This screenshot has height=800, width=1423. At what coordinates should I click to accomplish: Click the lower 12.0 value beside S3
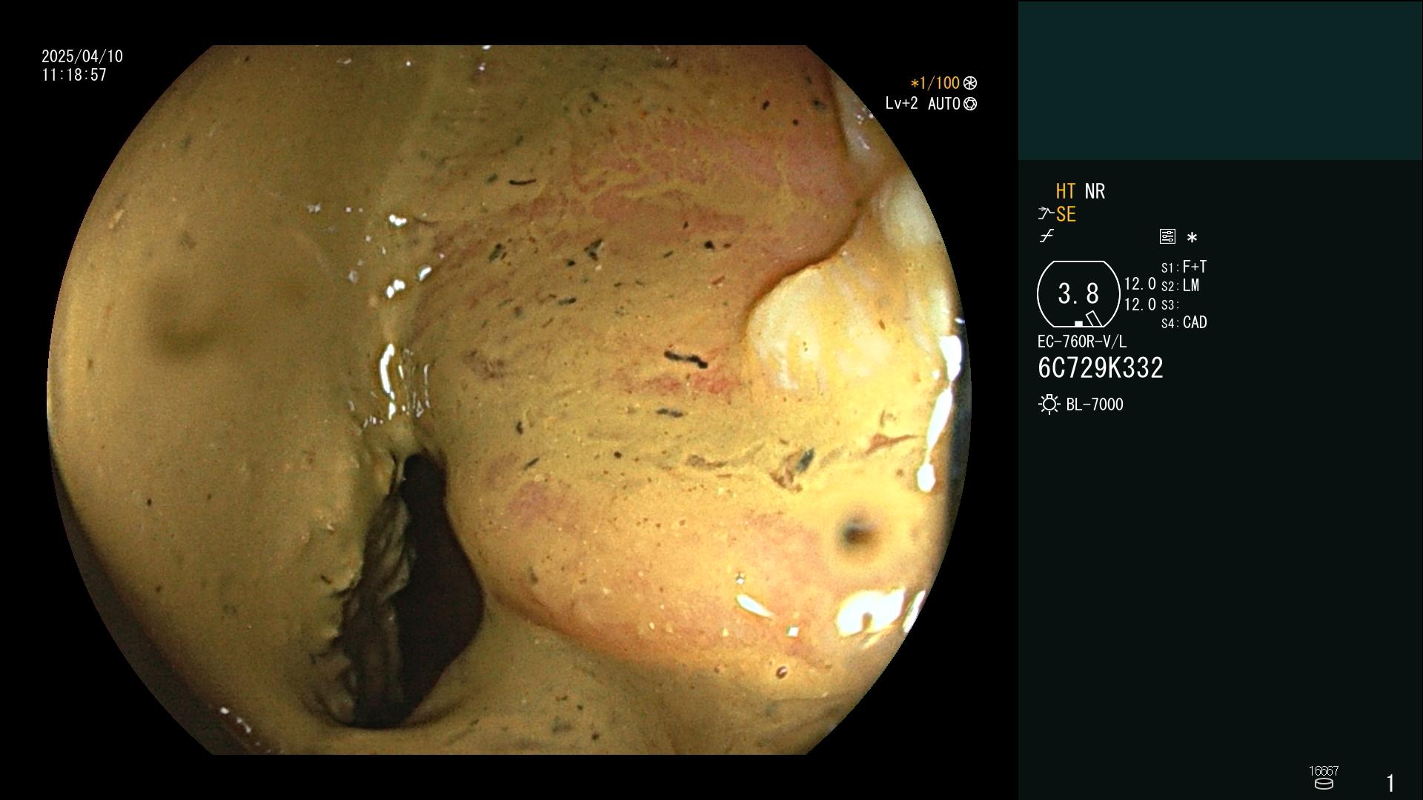(x=1140, y=304)
